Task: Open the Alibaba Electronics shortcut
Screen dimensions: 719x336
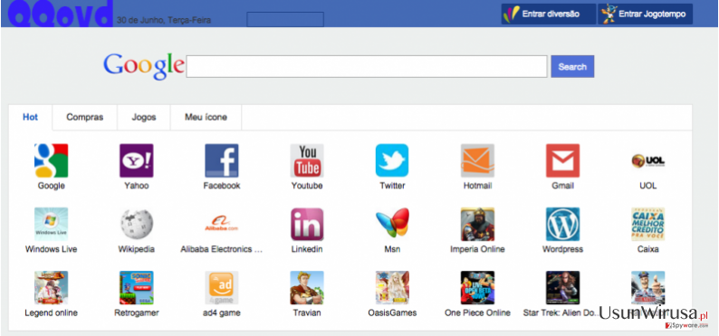Action: 222,225
